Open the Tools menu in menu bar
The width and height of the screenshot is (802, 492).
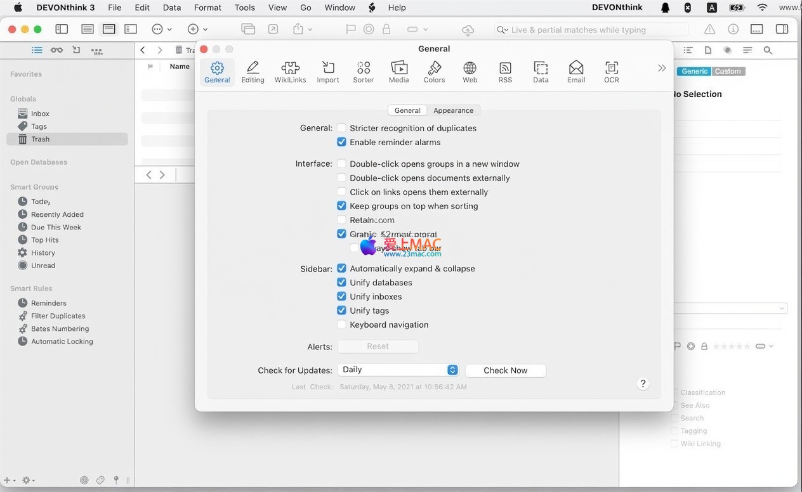click(x=244, y=8)
